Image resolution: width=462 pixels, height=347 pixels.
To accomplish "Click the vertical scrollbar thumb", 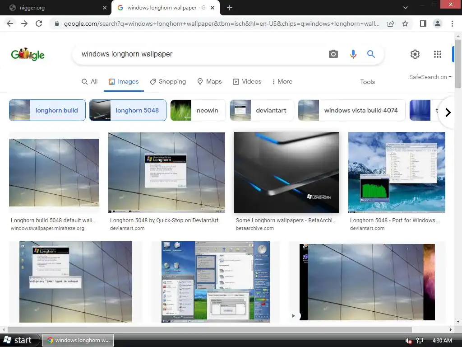I will click(458, 63).
